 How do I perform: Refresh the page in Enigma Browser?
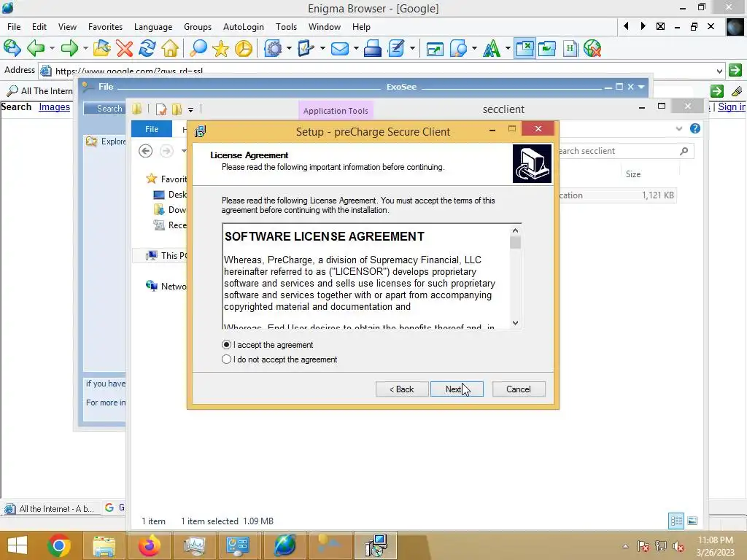click(147, 49)
